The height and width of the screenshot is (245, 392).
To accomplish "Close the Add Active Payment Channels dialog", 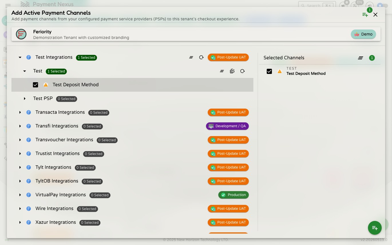I will pos(375,15).
